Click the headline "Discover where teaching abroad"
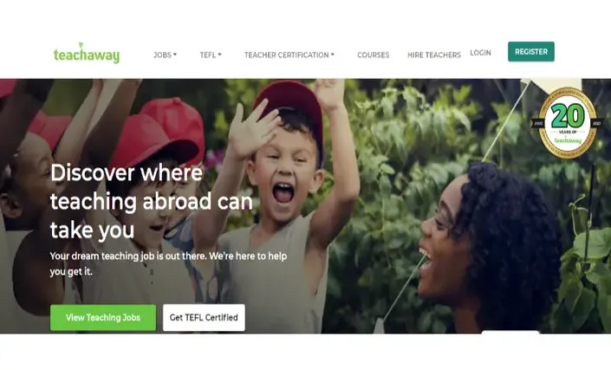This screenshot has height=370, width=611. pyautogui.click(x=152, y=186)
